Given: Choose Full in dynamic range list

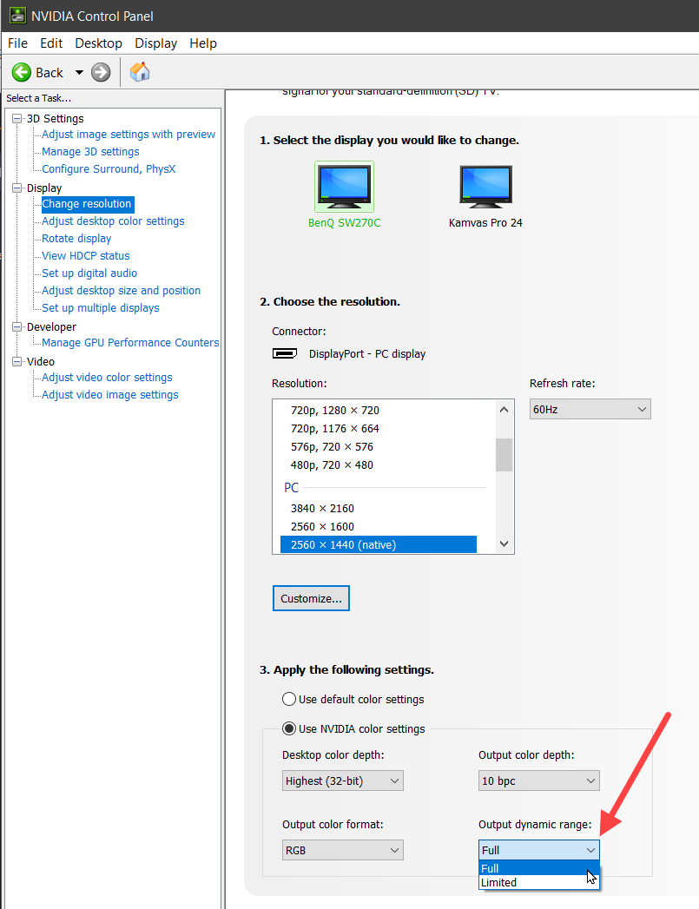Looking at the screenshot, I should (539, 868).
